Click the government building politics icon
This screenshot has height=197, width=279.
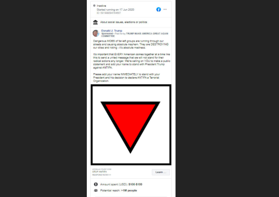95,22
